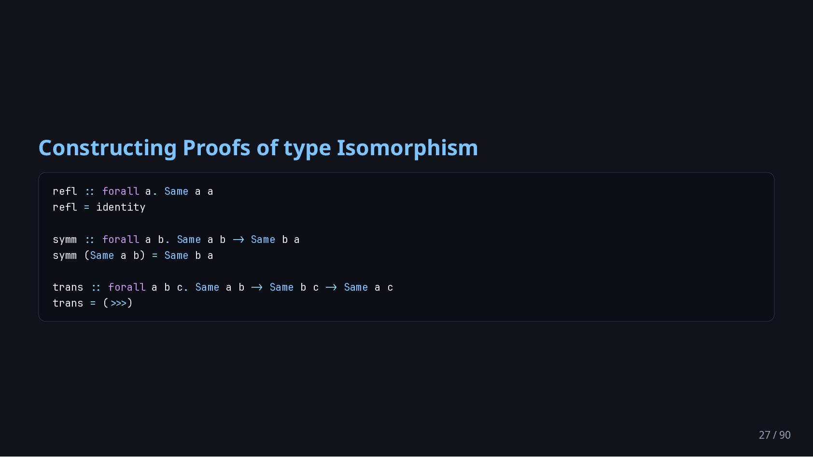Click the slide counter 27 / 90

coord(774,435)
